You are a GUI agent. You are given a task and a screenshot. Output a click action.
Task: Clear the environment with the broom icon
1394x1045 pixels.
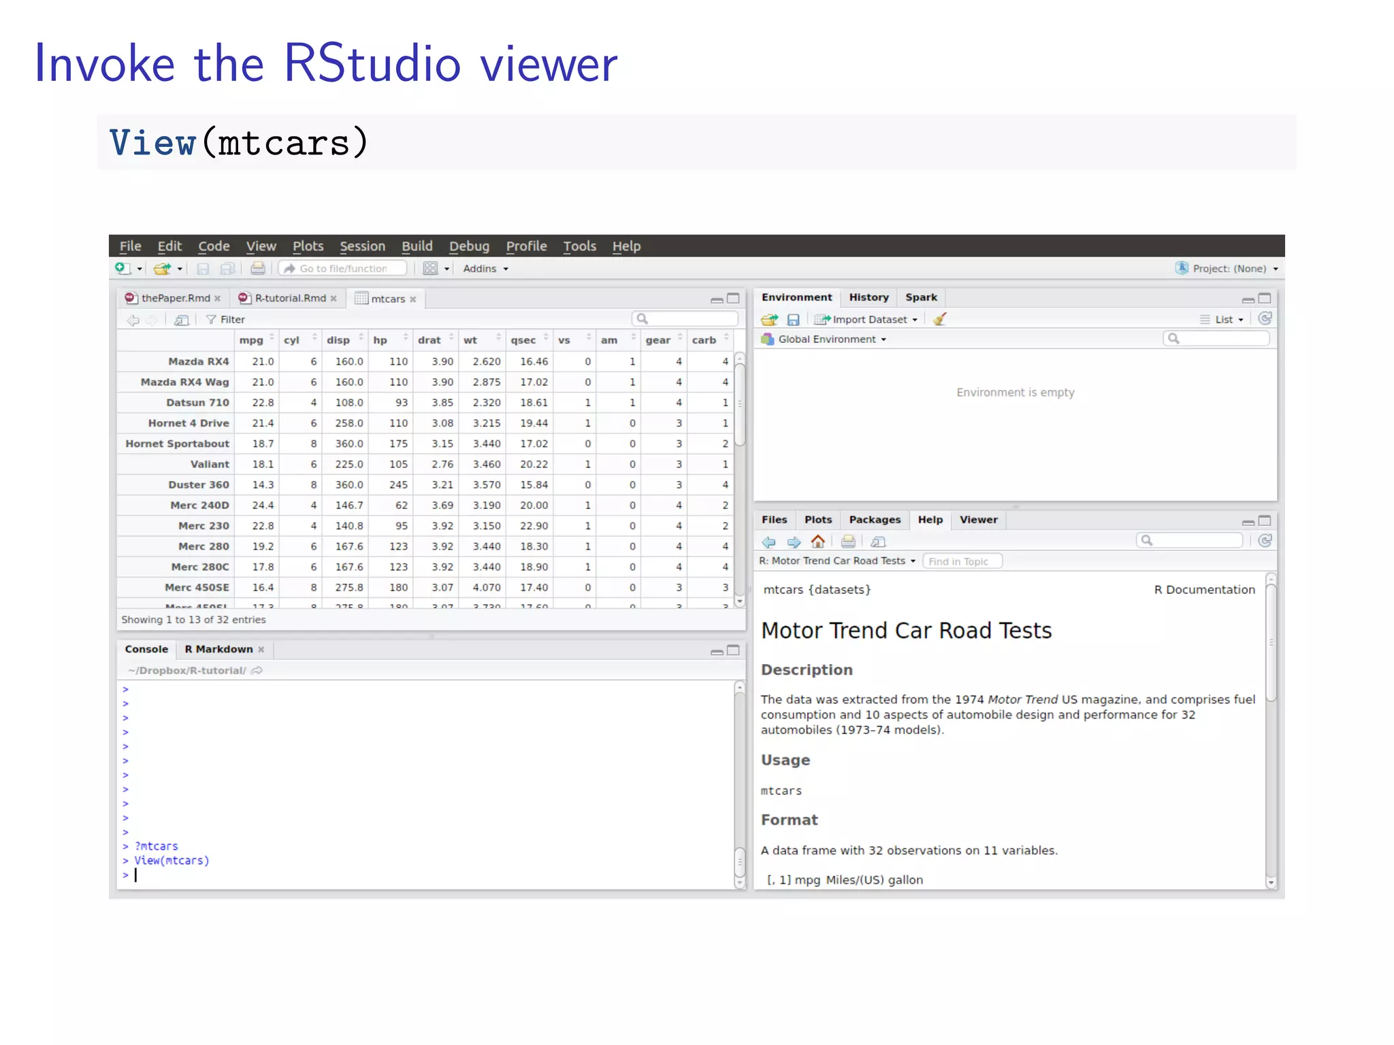click(940, 319)
